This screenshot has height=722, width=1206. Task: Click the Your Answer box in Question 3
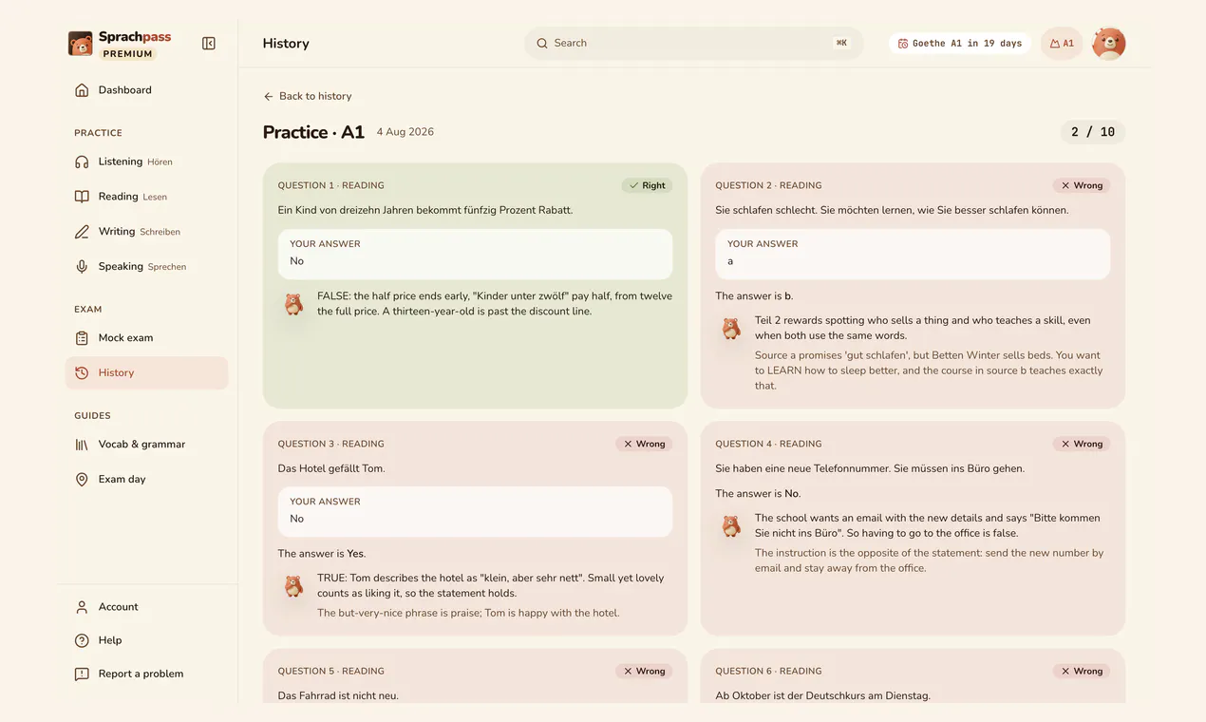[475, 512]
